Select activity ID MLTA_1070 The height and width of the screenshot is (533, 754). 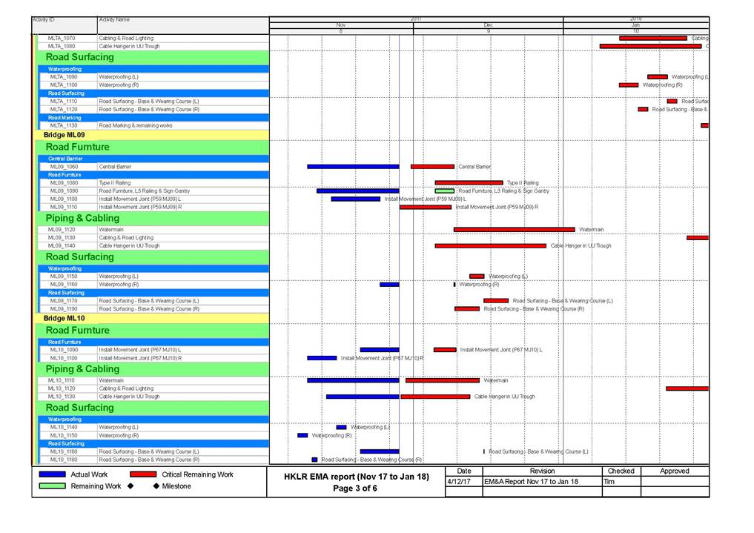(62, 38)
